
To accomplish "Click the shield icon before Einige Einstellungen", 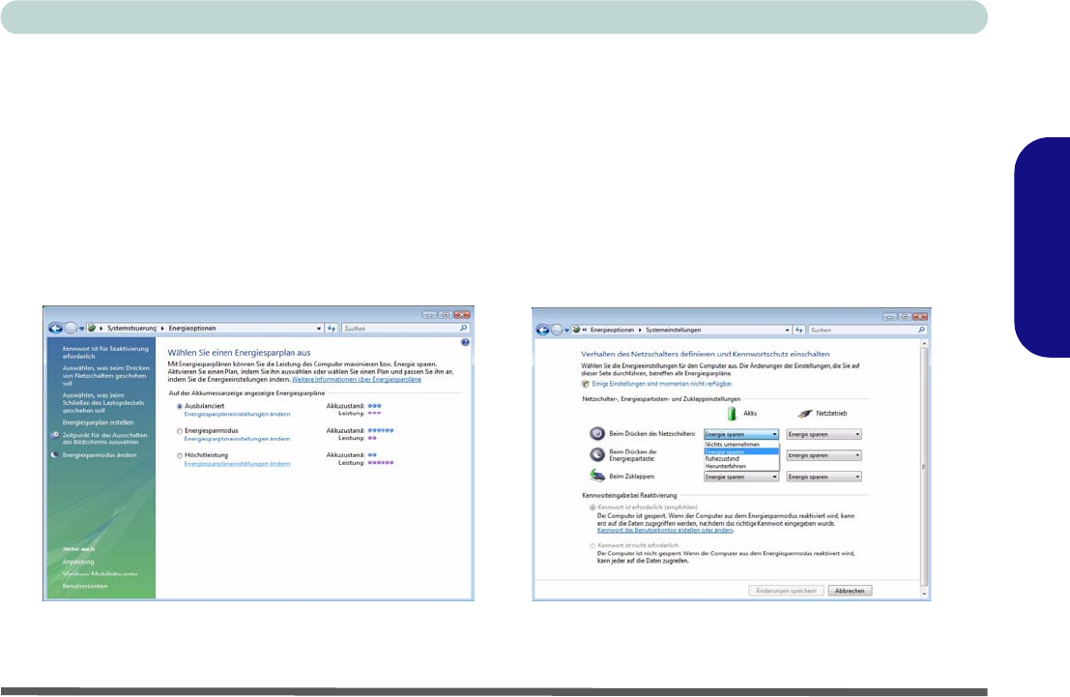I will pos(586,385).
